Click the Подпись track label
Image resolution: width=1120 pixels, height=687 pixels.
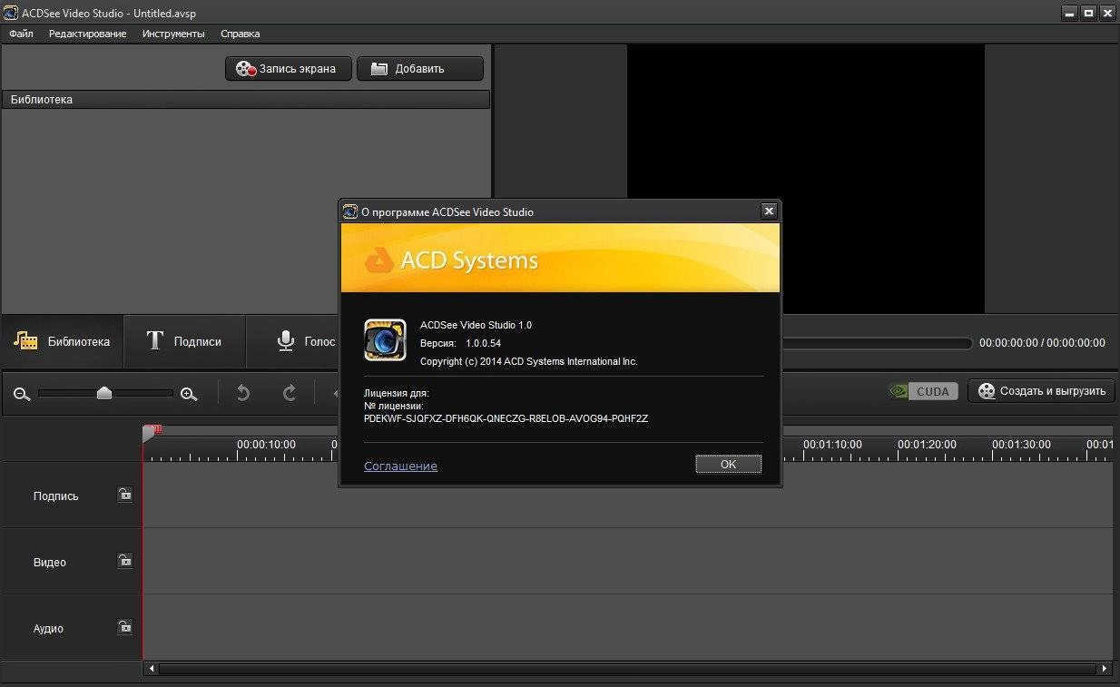click(x=56, y=496)
